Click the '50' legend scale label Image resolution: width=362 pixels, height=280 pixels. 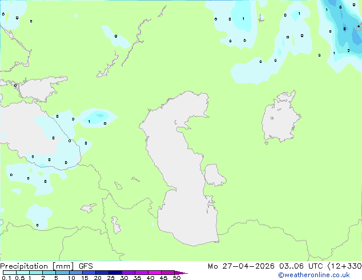pyautogui.click(x=176, y=278)
